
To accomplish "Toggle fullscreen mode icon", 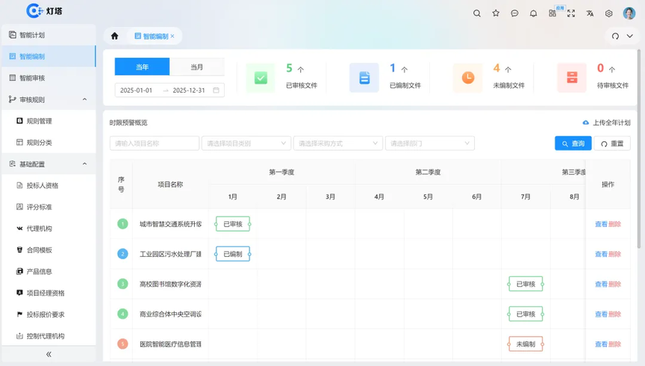I will [571, 13].
